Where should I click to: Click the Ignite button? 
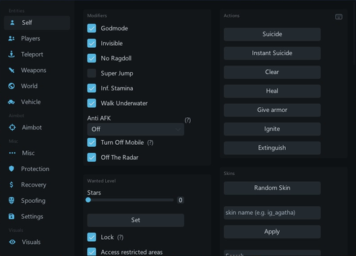coord(272,129)
